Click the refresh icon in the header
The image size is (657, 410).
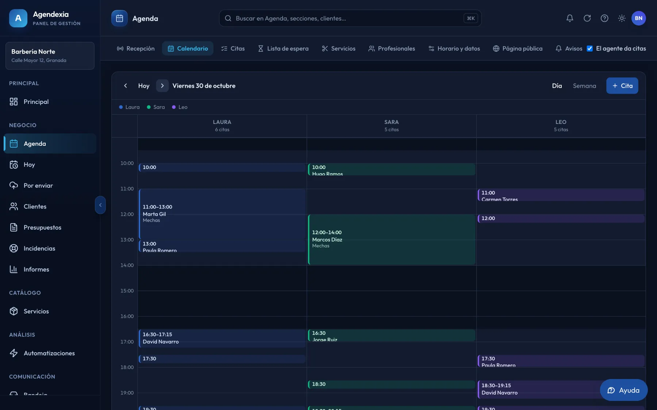point(587,18)
